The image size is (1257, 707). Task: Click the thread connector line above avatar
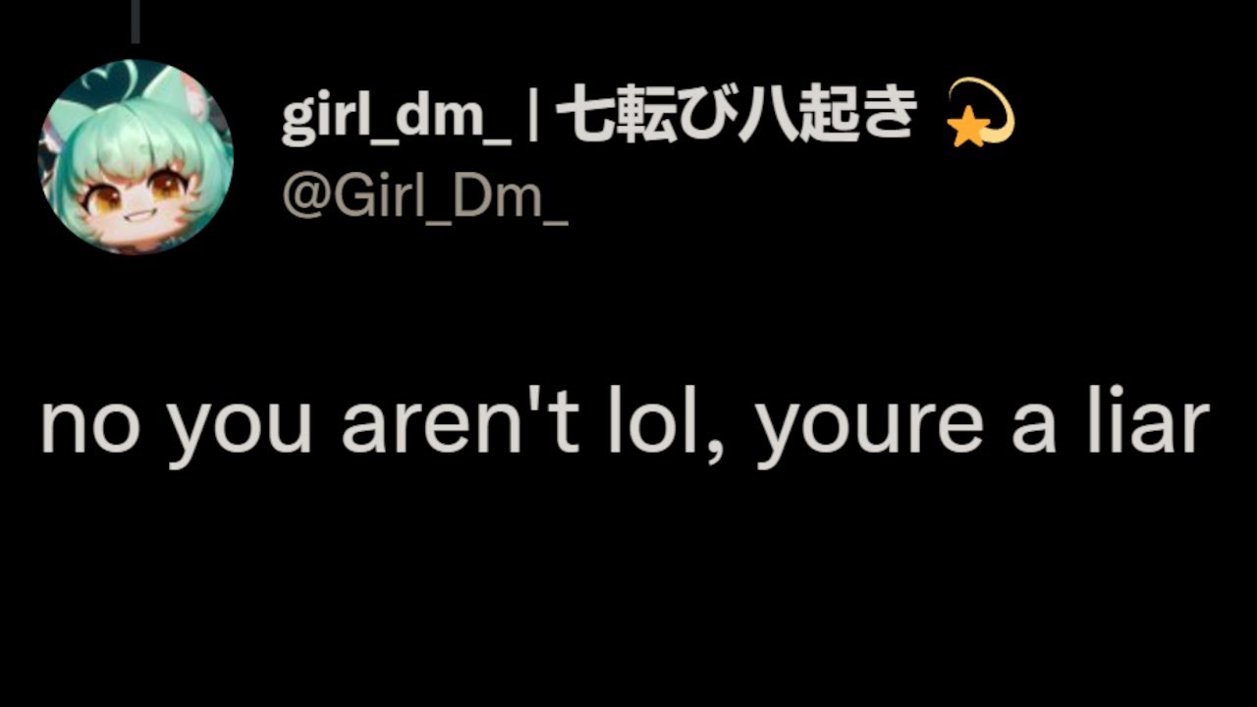pos(136,22)
